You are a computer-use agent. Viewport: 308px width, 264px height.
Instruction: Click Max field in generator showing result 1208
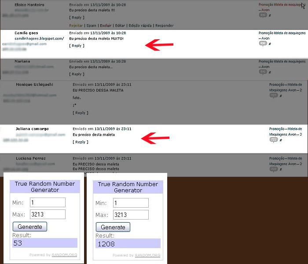131,215
